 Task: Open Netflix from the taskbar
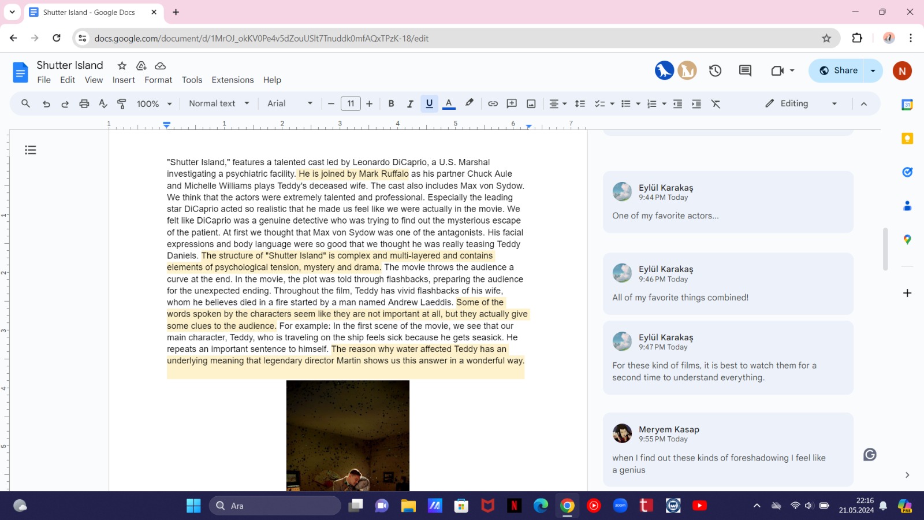click(514, 506)
